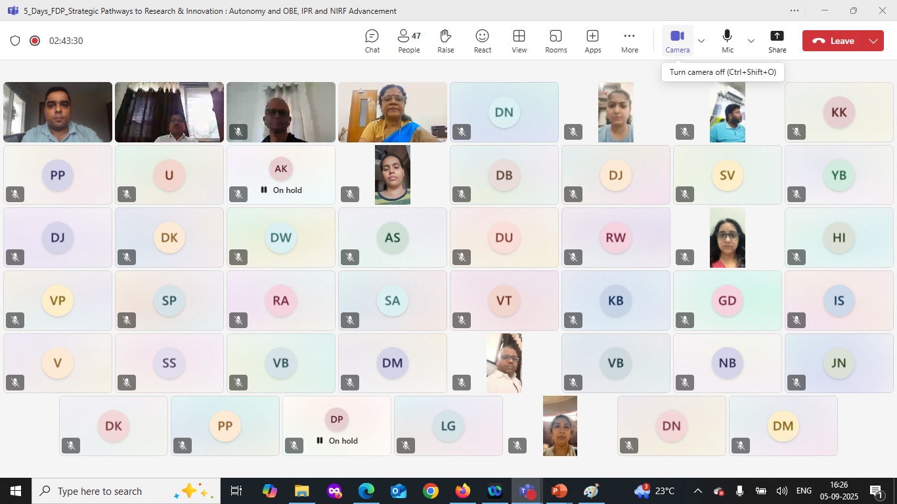Viewport: 897px width, 504px height.
Task: Open the More actions menu
Action: point(629,41)
